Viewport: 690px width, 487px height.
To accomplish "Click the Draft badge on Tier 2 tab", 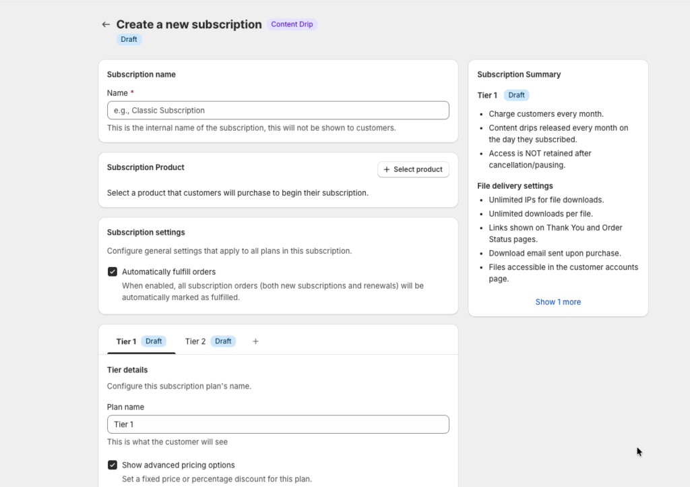I will (x=223, y=341).
